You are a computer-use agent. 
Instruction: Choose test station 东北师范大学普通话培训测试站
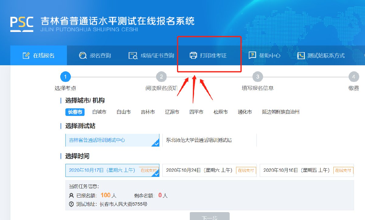tap(210, 140)
